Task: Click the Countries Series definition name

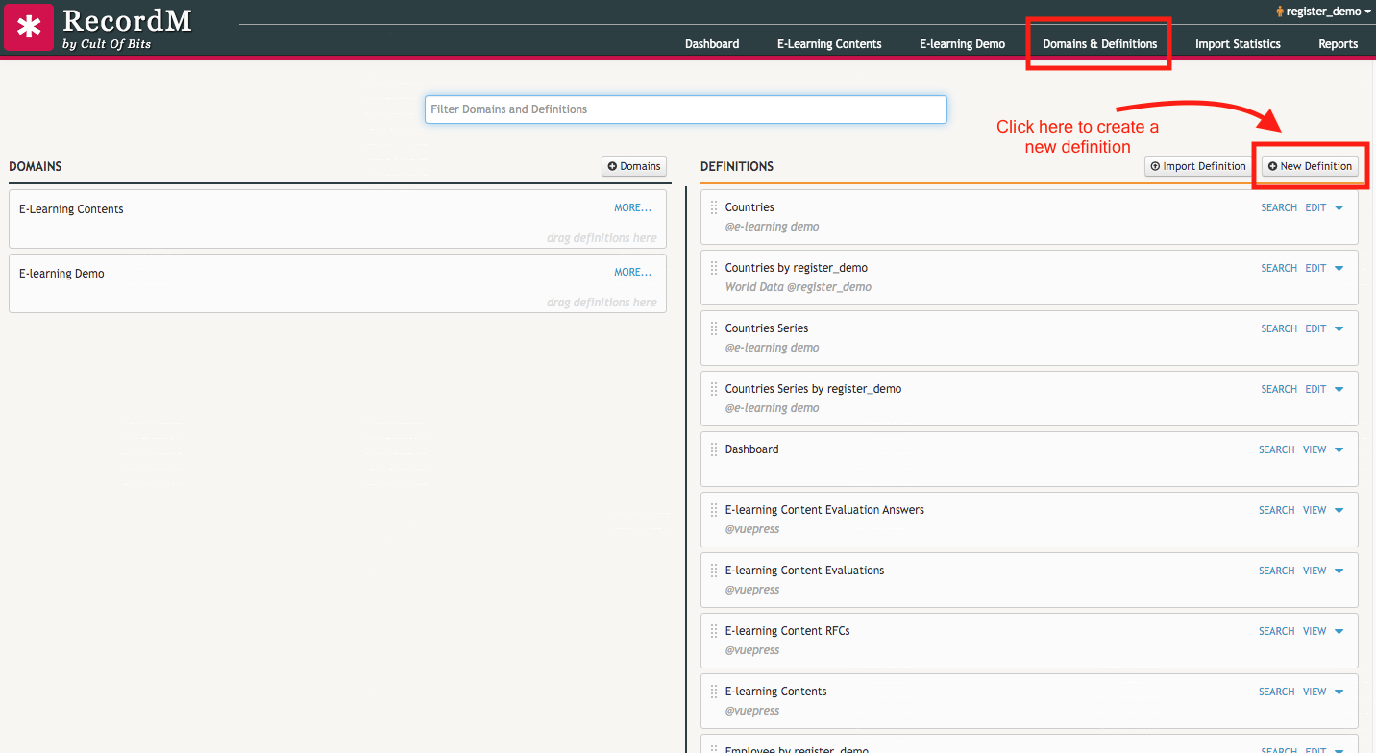Action: pos(767,328)
